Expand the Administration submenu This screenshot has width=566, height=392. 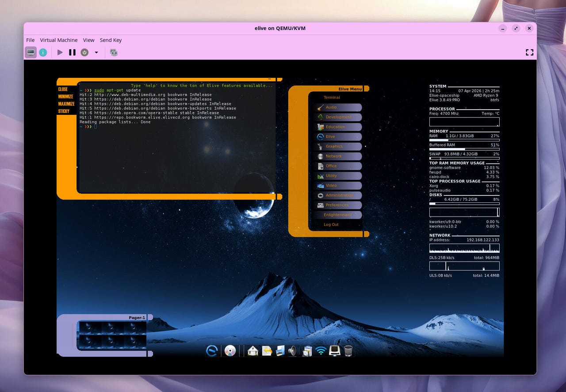[338, 195]
